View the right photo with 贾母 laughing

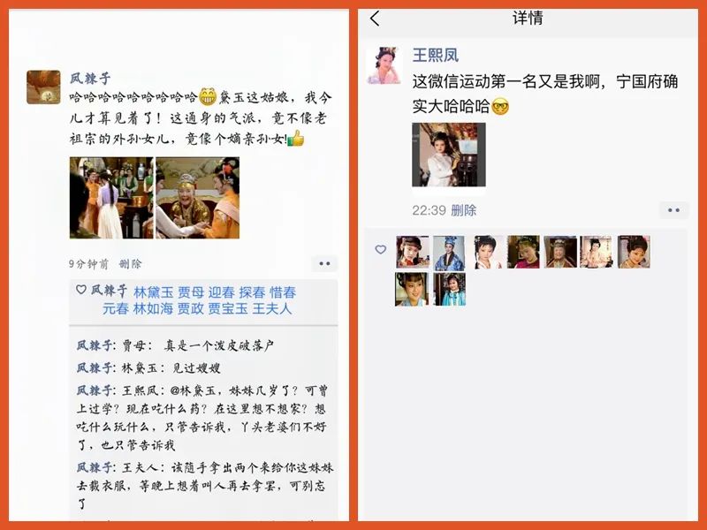(197, 198)
